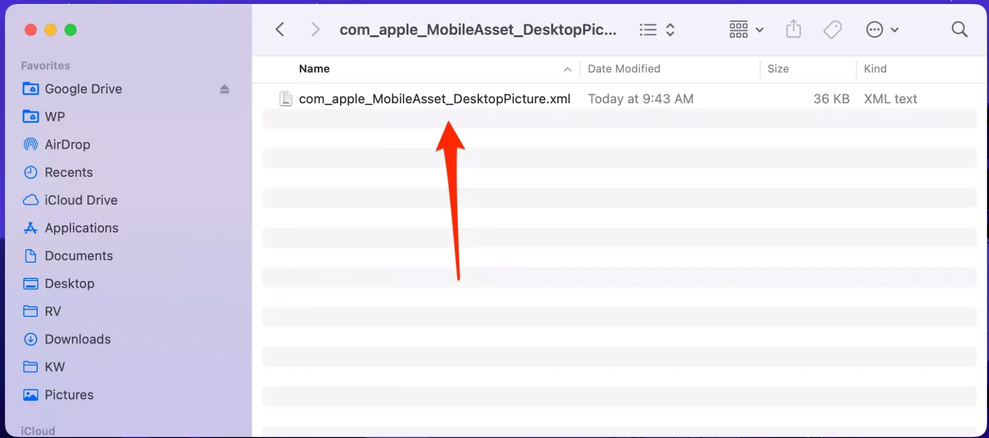The image size is (989, 438).
Task: Toggle sort direction arrow in Name column
Action: (x=568, y=70)
